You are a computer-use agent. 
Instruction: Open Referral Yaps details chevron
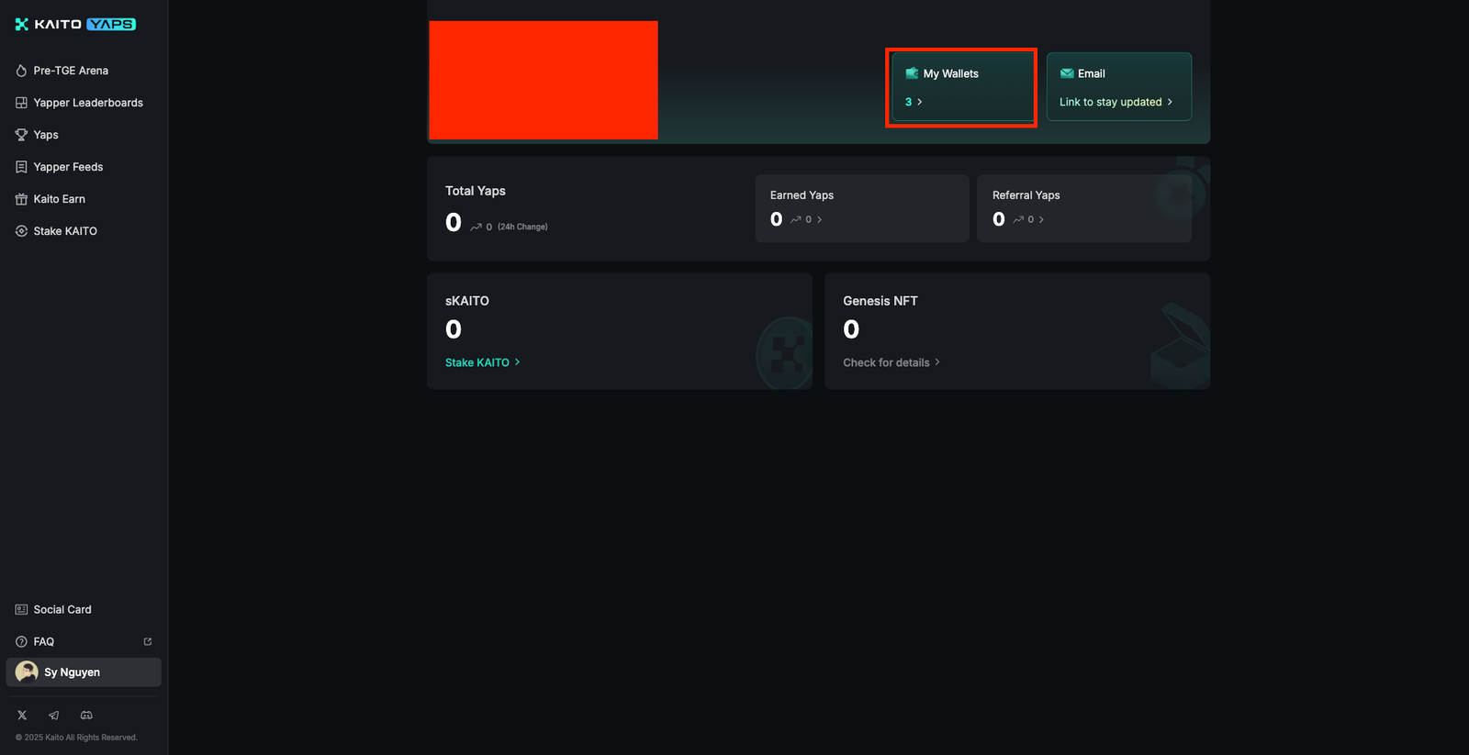tap(1041, 219)
